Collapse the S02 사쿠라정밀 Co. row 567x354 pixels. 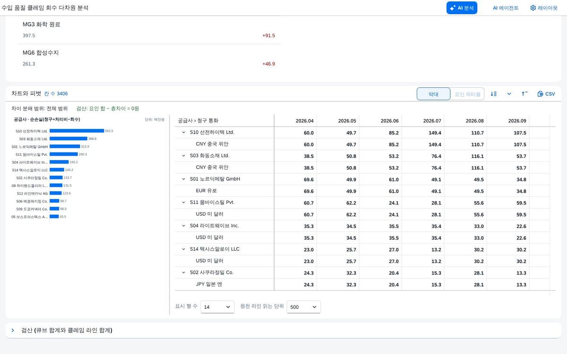(x=184, y=273)
